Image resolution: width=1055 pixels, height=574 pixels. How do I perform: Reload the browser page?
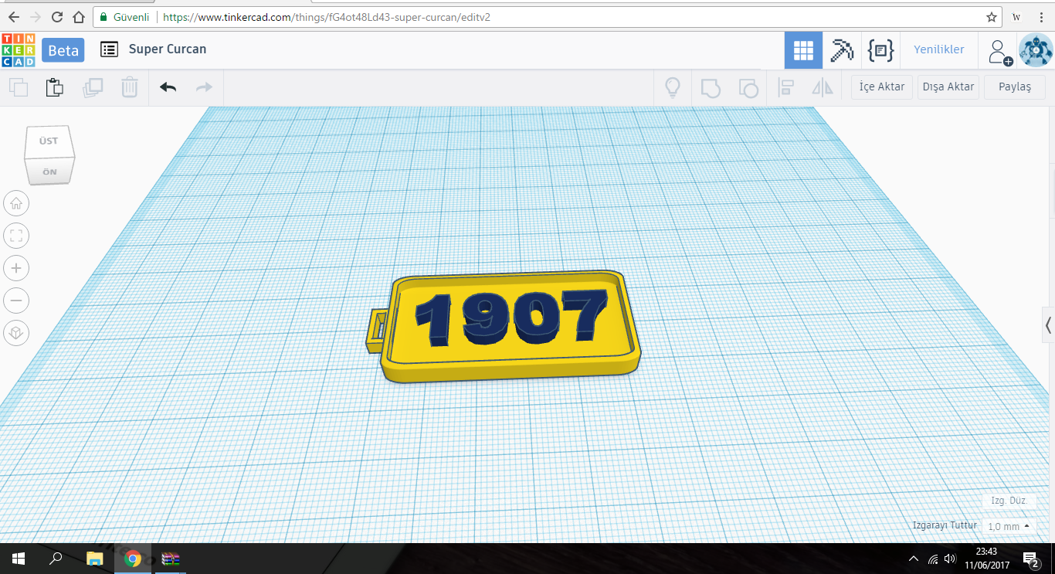tap(57, 17)
